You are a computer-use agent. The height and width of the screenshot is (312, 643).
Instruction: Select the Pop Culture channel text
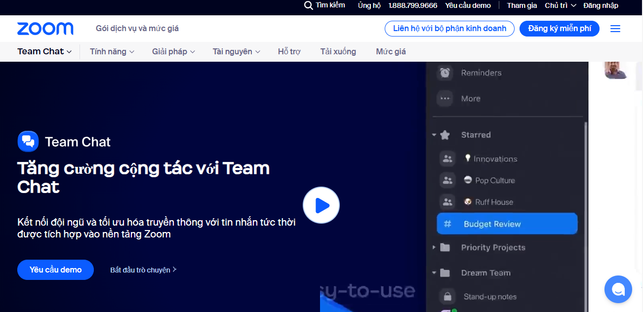(x=495, y=181)
